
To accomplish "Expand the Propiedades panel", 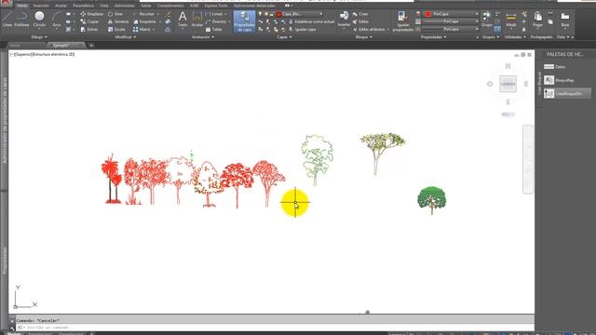I will pos(433,37).
